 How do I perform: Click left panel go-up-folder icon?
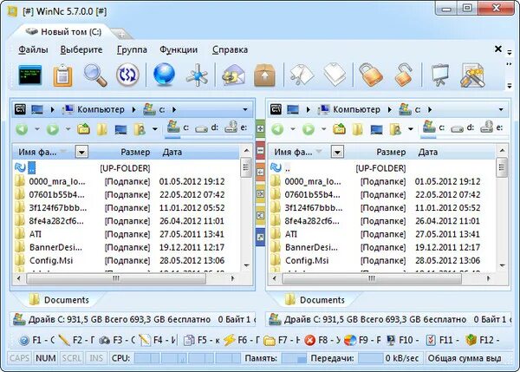83,128
